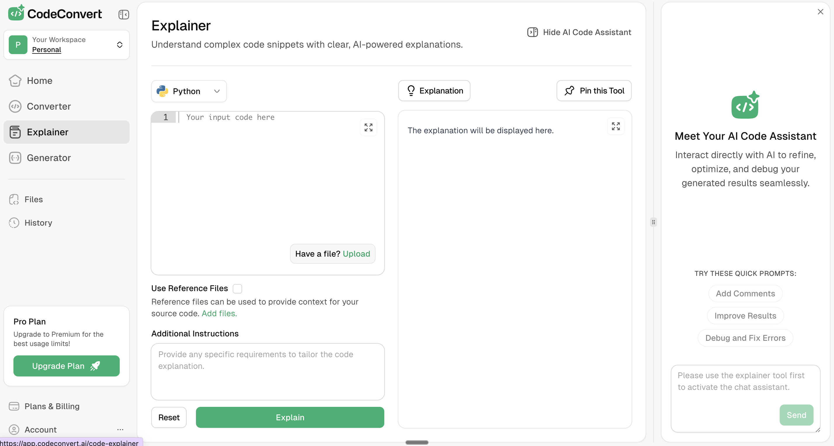Open the History clock icon
Viewport: 834px width, 446px height.
(x=14, y=223)
